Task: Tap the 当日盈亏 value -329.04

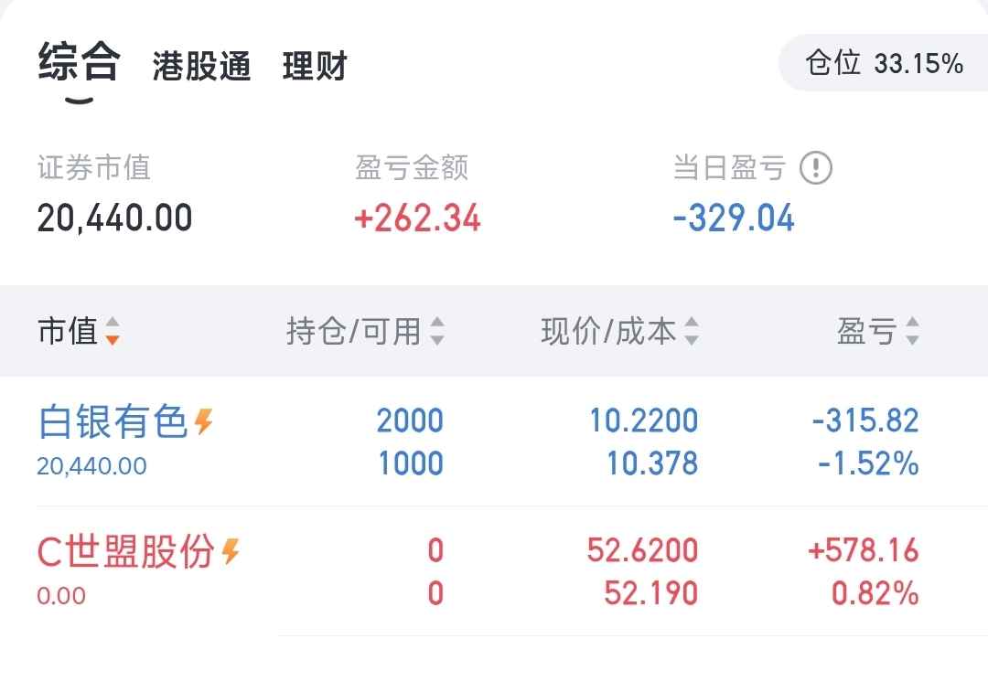Action: click(734, 218)
